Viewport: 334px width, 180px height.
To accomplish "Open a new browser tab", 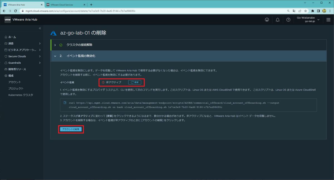I will click(91, 4).
